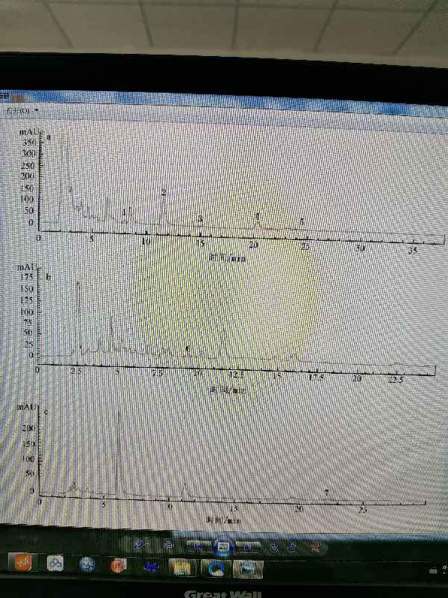The image size is (448, 598).
Task: Click the tallest peak in chromatogram c
Action: 119,449
